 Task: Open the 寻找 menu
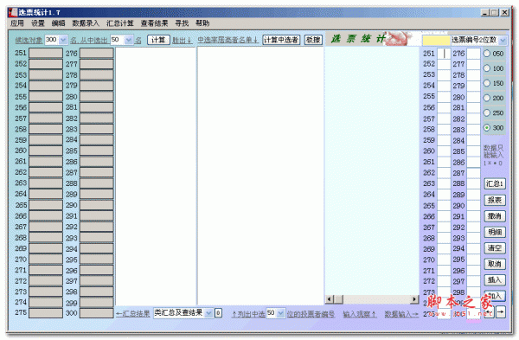pos(182,23)
